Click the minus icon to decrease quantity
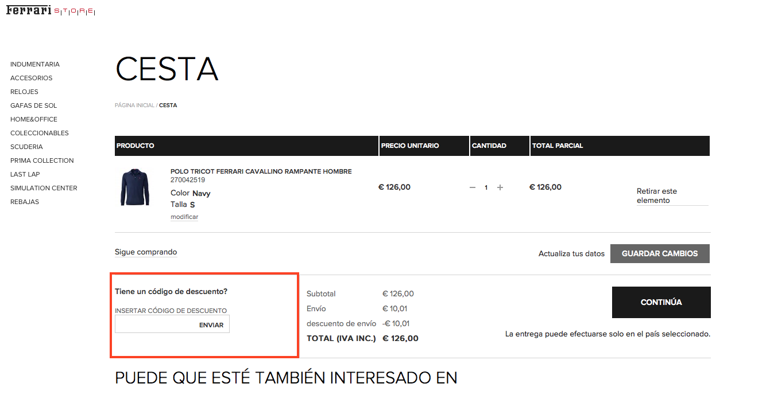 coord(472,187)
